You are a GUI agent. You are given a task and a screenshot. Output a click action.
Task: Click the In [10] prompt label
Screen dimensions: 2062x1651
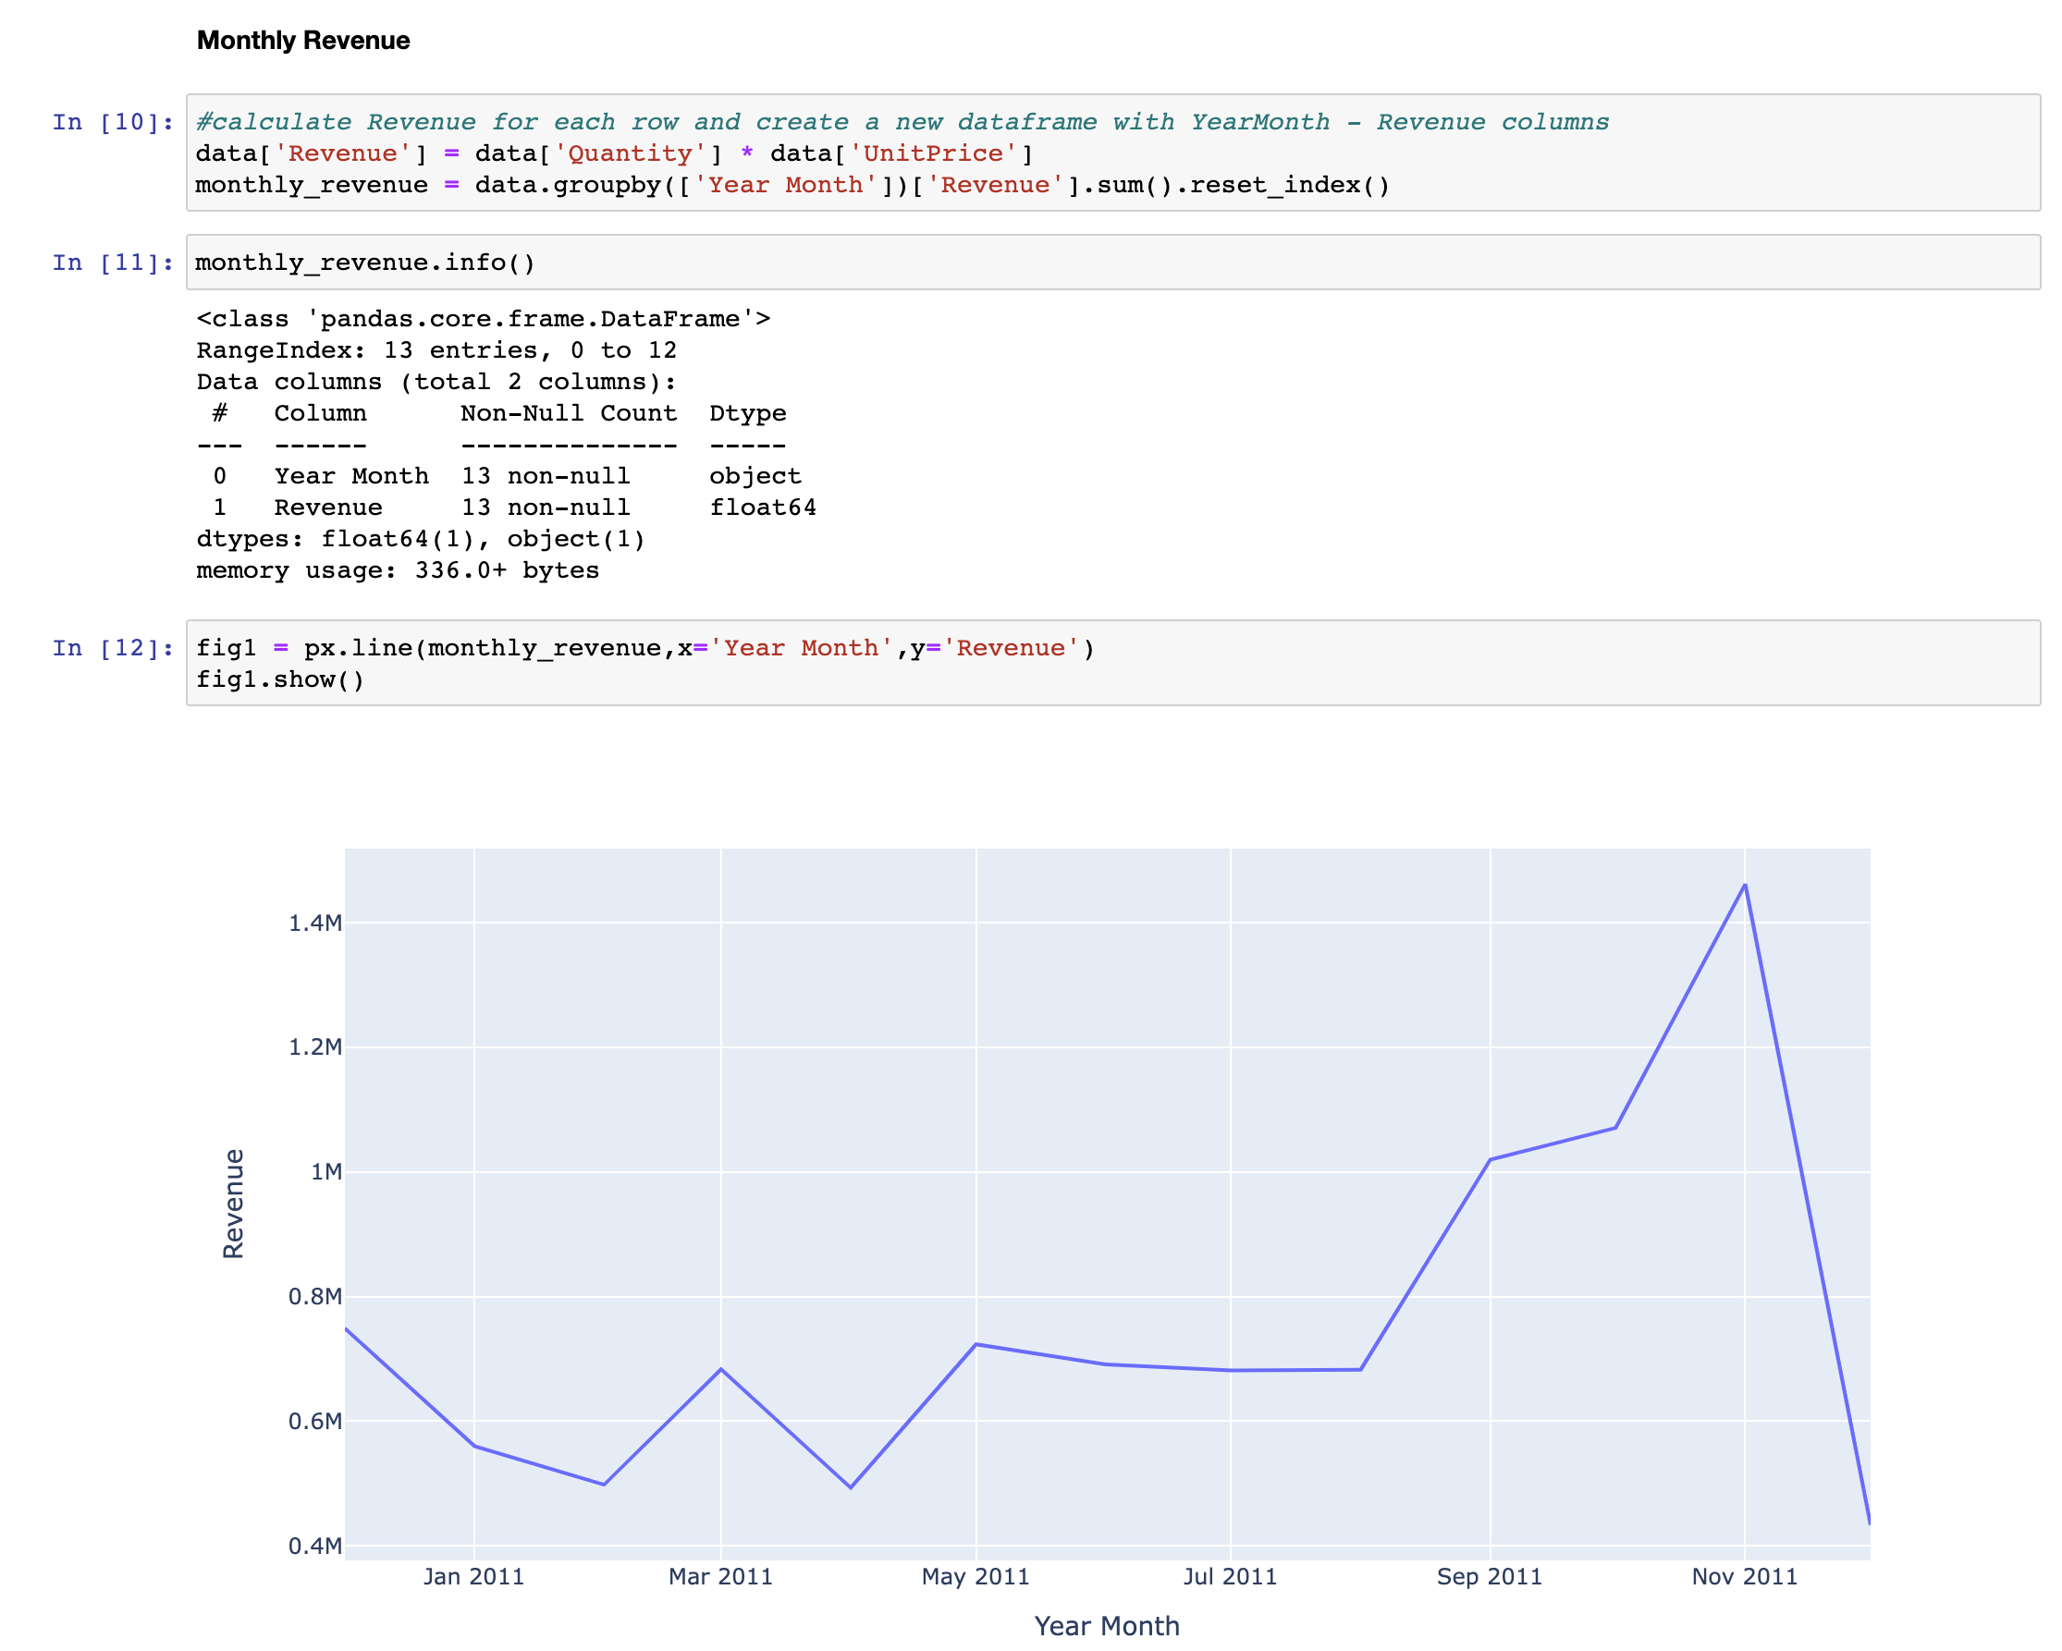coord(112,121)
